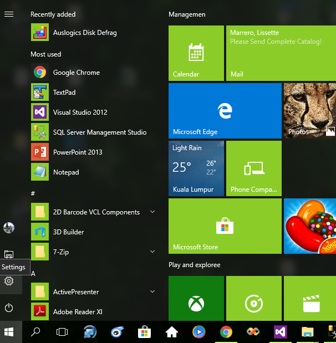Open the Kuala Lumpur weather tile

196,168
